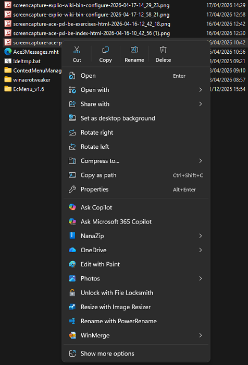Select the !deltmp.bat file name

(27, 61)
